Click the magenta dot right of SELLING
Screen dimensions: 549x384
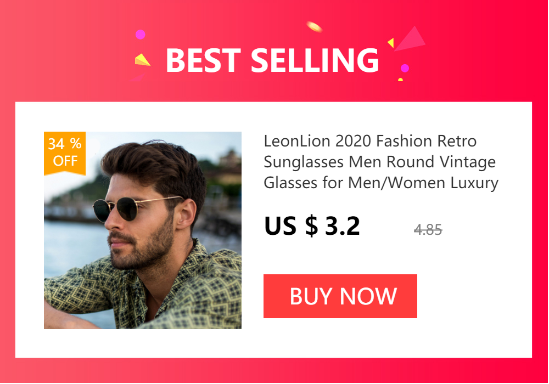[x=405, y=68]
